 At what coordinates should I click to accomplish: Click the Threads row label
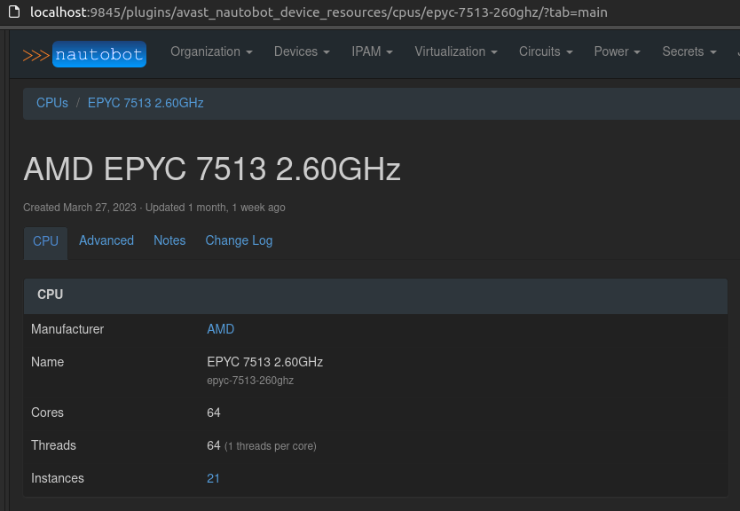53,445
